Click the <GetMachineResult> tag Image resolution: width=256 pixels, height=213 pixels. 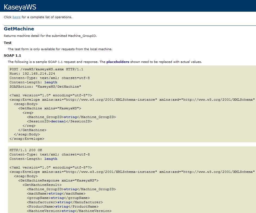pos(42,185)
